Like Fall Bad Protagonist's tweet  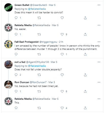pos(62,54)
